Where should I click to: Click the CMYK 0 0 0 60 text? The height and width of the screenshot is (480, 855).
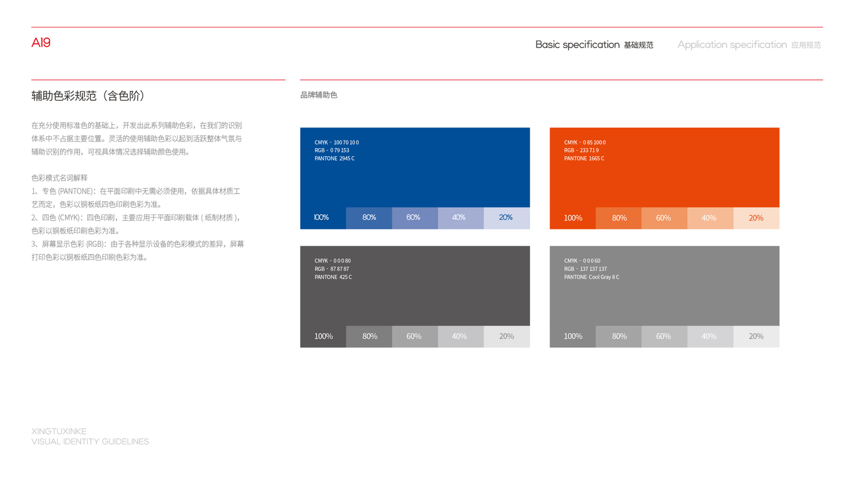[582, 261]
